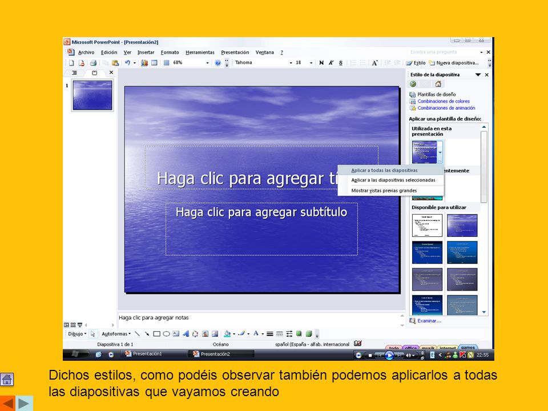Open the Dibujo menu dropdown
Screen dimensions: 548x411
tap(77, 334)
